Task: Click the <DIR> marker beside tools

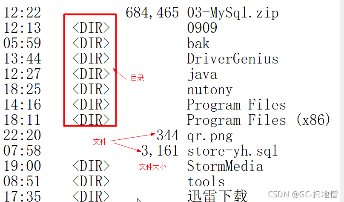Action: coord(91,182)
